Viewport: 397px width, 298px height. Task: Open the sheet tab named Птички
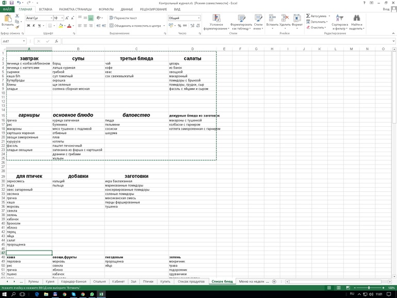pyautogui.click(x=148, y=282)
